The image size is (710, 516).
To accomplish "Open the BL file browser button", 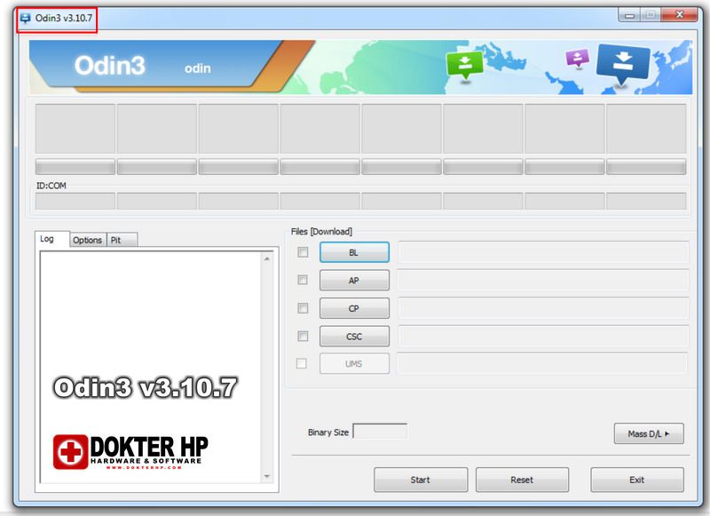I will 354,252.
